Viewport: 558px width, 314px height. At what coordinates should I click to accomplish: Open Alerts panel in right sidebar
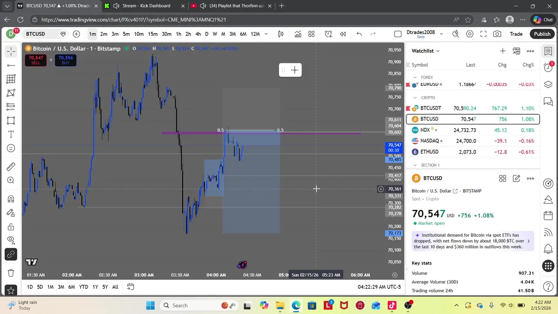click(548, 67)
